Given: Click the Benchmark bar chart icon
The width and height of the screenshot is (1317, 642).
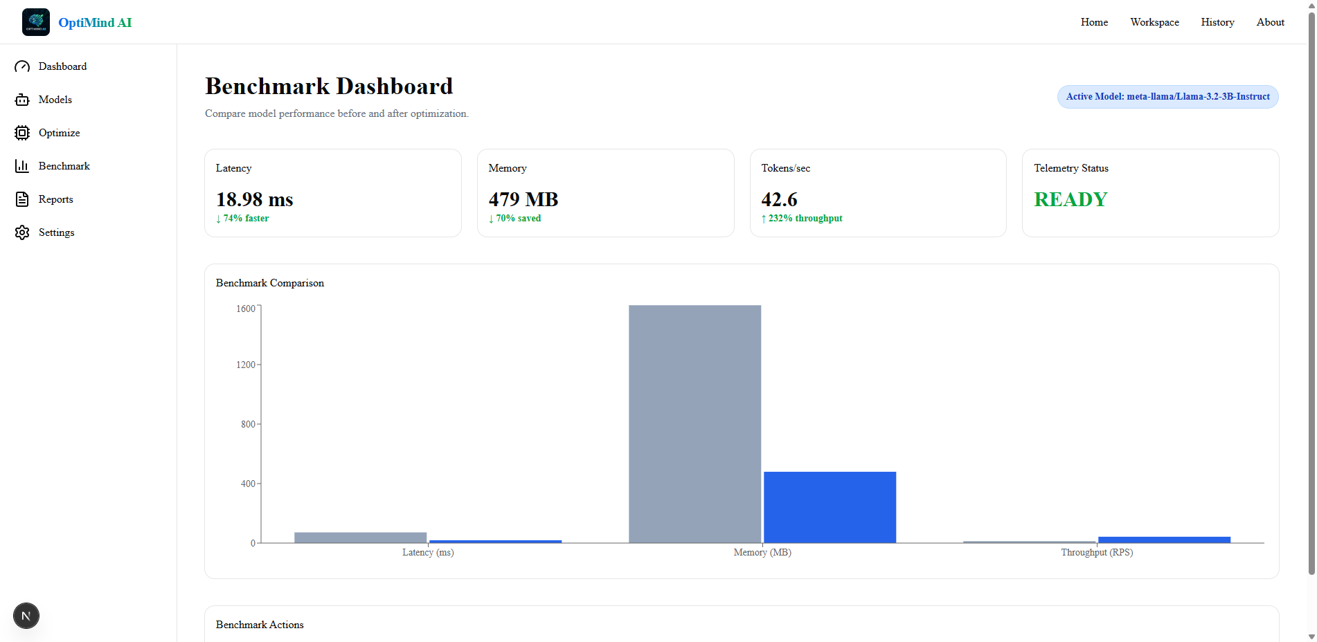Looking at the screenshot, I should pos(22,166).
